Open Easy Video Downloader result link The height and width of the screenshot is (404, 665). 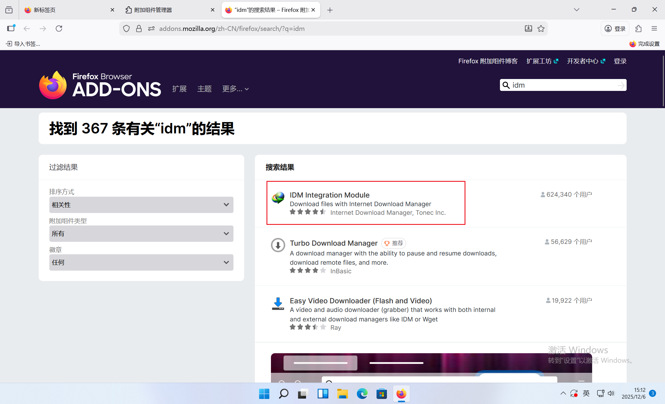[x=360, y=301]
